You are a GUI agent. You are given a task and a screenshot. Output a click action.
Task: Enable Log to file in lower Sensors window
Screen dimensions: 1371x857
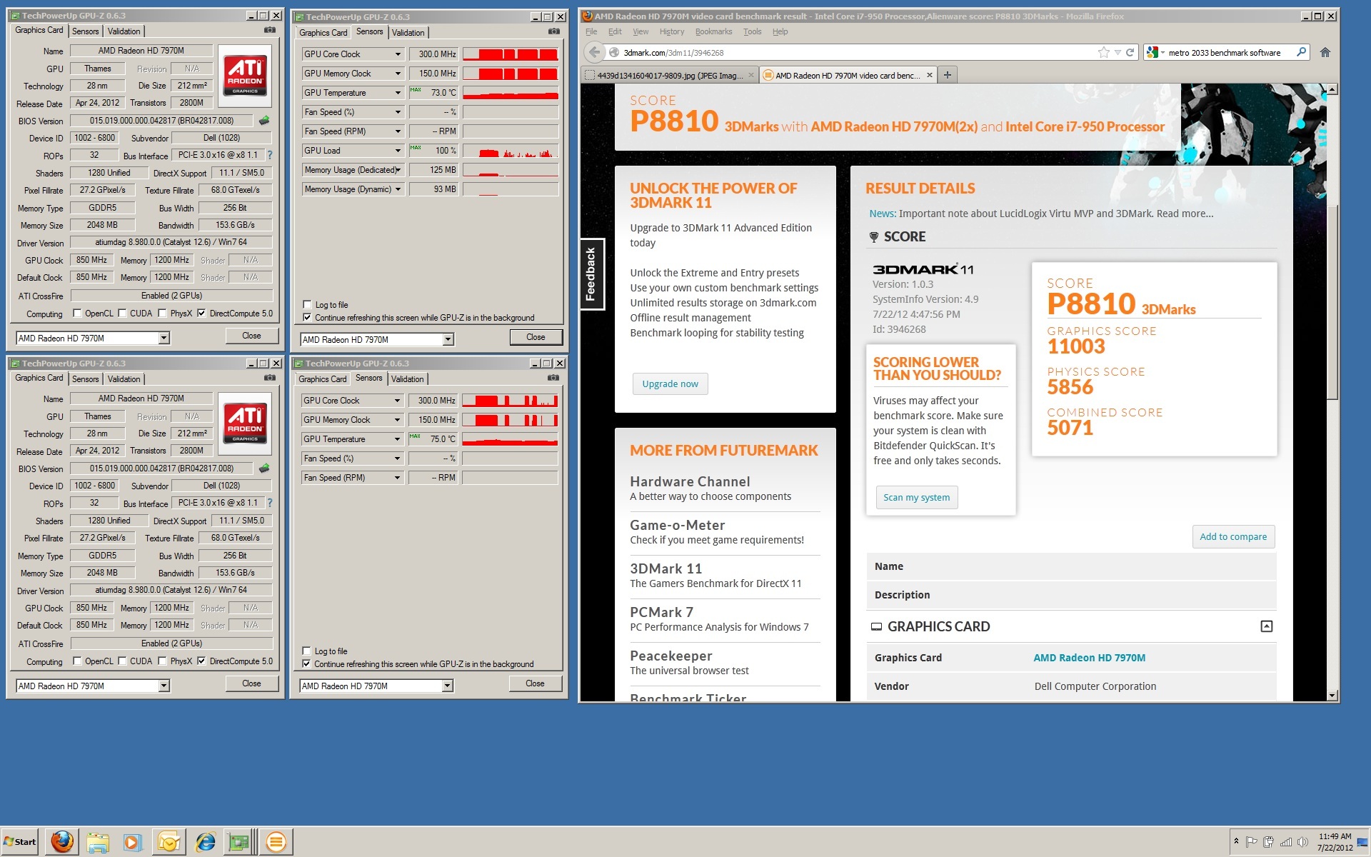[x=306, y=651]
